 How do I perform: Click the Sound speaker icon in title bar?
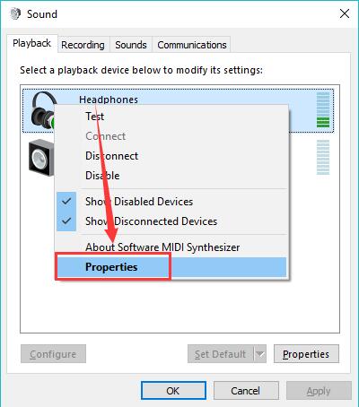[15, 14]
